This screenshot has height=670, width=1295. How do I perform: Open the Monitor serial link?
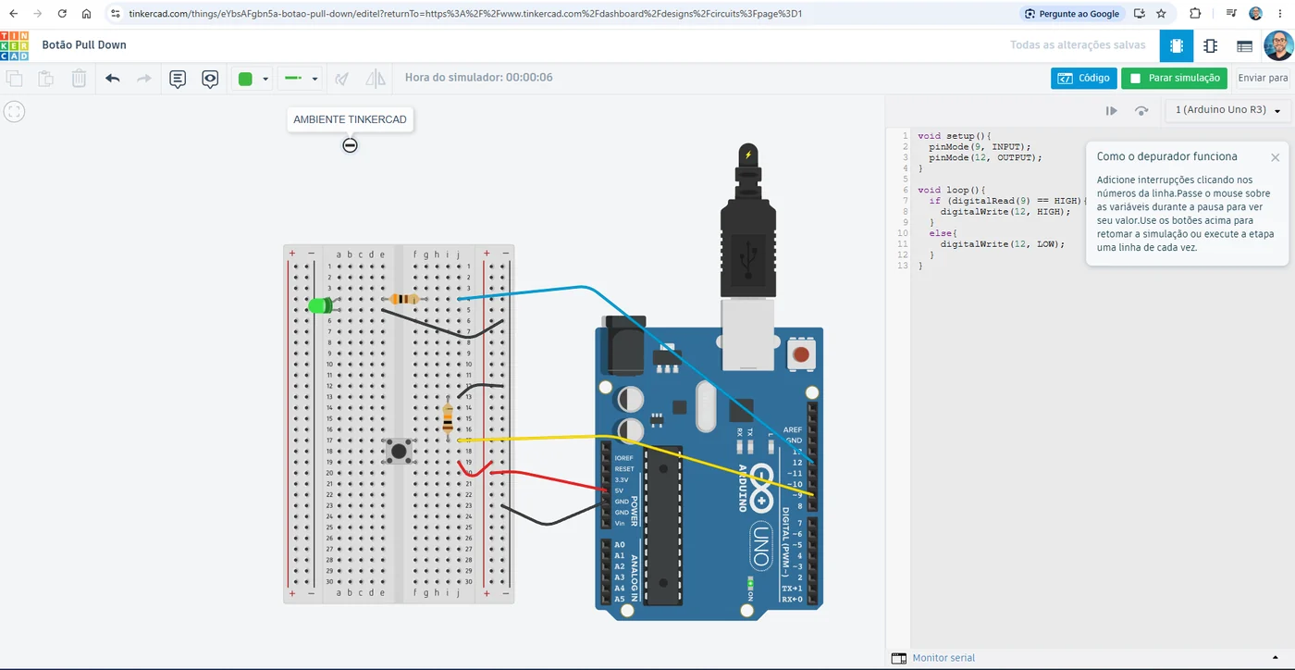[943, 658]
